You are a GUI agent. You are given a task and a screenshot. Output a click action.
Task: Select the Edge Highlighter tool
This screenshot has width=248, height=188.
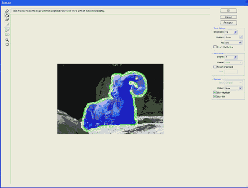7,11
